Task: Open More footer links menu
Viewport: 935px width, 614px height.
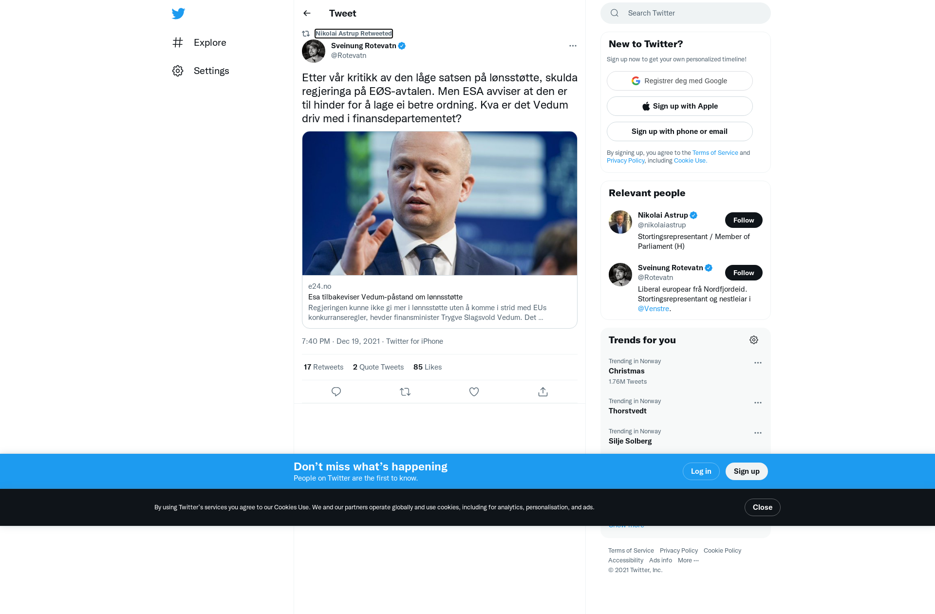Action: 688,560
